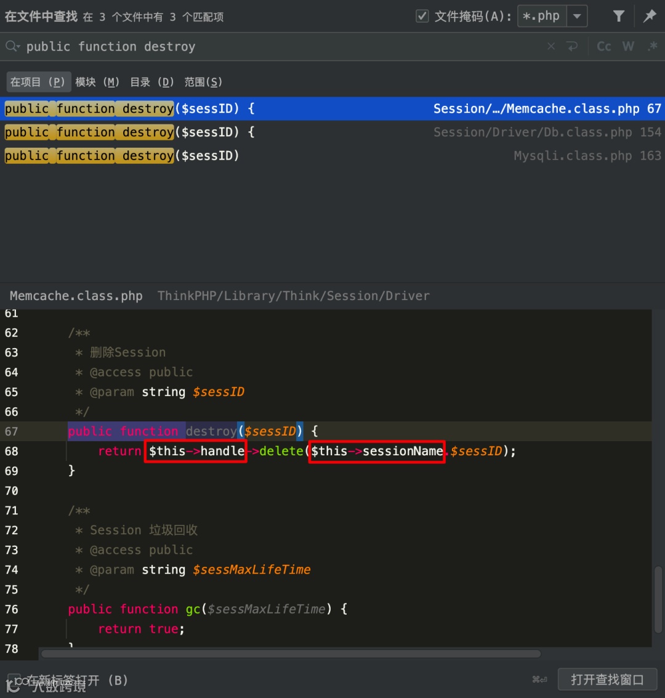Click the vertical scrollbar in code preview
This screenshot has width=665, height=698.
click(x=658, y=599)
